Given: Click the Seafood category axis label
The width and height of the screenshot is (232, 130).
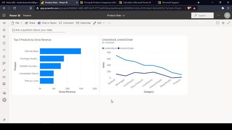Looking at the screenshot, I should coord(112,82).
